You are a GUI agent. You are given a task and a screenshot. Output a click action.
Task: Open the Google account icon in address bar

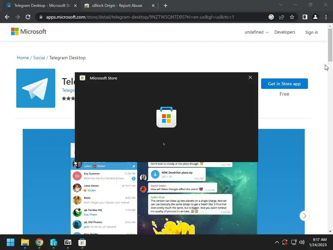pos(271,17)
